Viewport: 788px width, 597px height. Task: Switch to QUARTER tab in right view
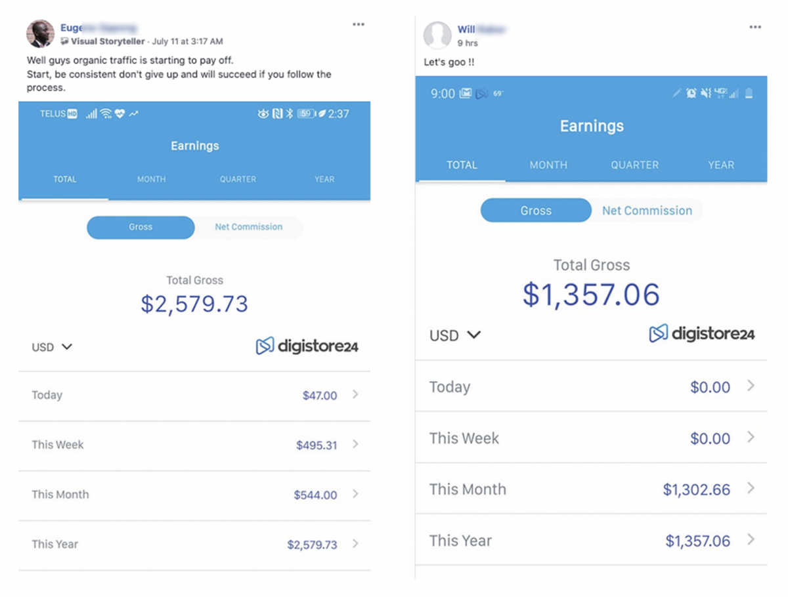coord(635,165)
